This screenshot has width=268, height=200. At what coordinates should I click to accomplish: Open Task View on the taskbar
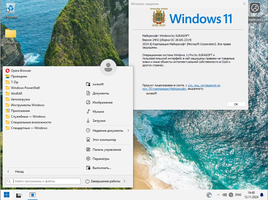tap(19, 195)
